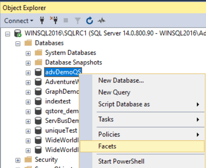Select the uniqueTest database label
Image resolution: width=206 pixels, height=168 pixels.
click(61, 130)
